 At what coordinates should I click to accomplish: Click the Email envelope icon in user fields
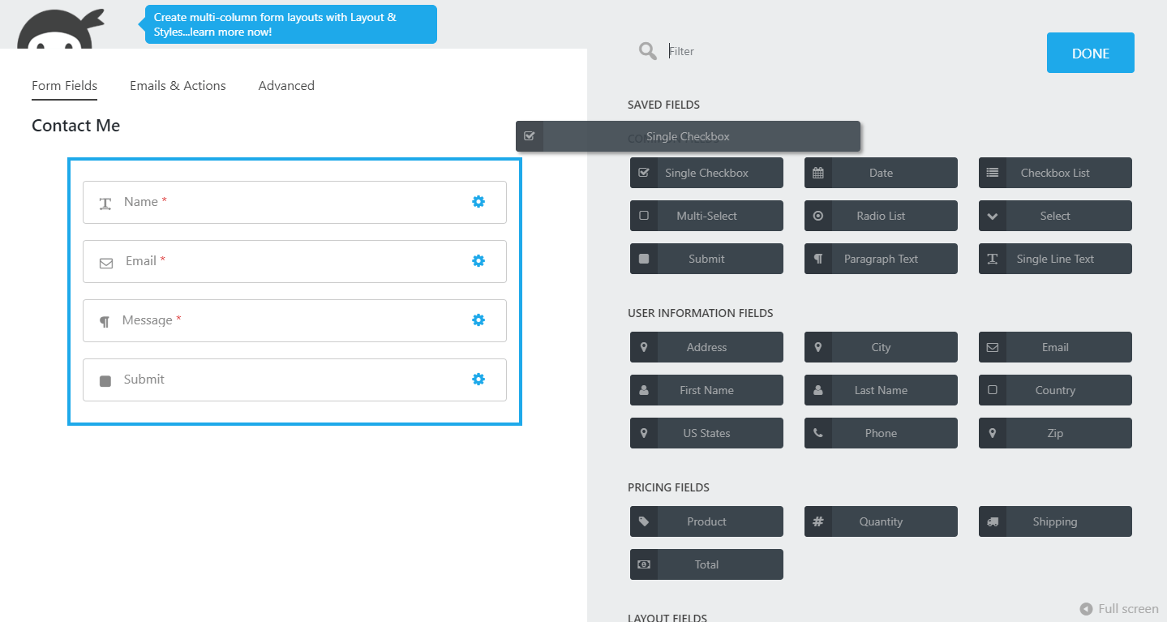click(993, 347)
